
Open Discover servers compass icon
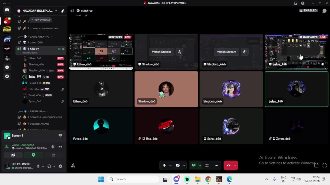point(7,76)
